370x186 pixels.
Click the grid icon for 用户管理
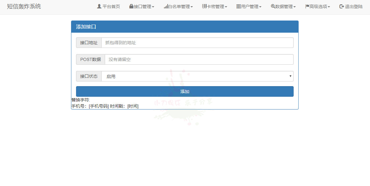[238, 6]
